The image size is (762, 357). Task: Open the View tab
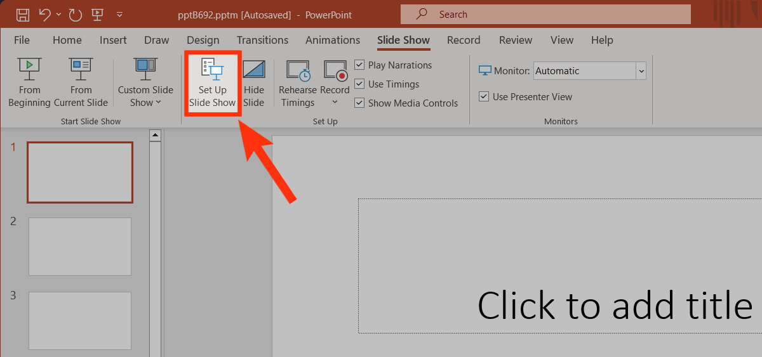[561, 40]
